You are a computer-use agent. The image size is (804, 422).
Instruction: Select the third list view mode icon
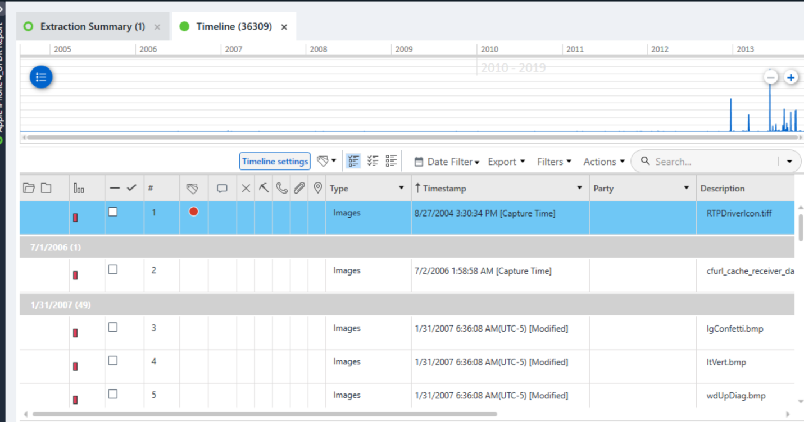coord(392,161)
